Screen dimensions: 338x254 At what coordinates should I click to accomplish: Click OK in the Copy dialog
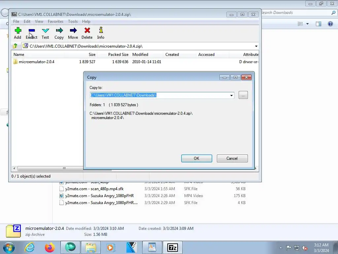click(x=197, y=158)
